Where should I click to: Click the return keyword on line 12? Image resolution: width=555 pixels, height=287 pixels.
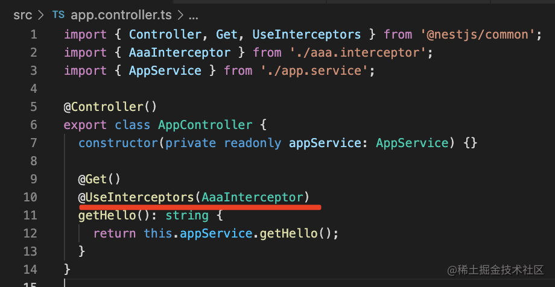115,233
